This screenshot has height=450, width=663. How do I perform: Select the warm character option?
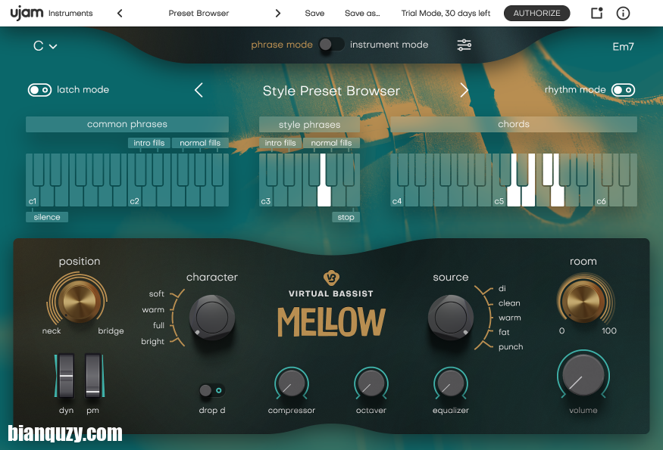click(153, 310)
